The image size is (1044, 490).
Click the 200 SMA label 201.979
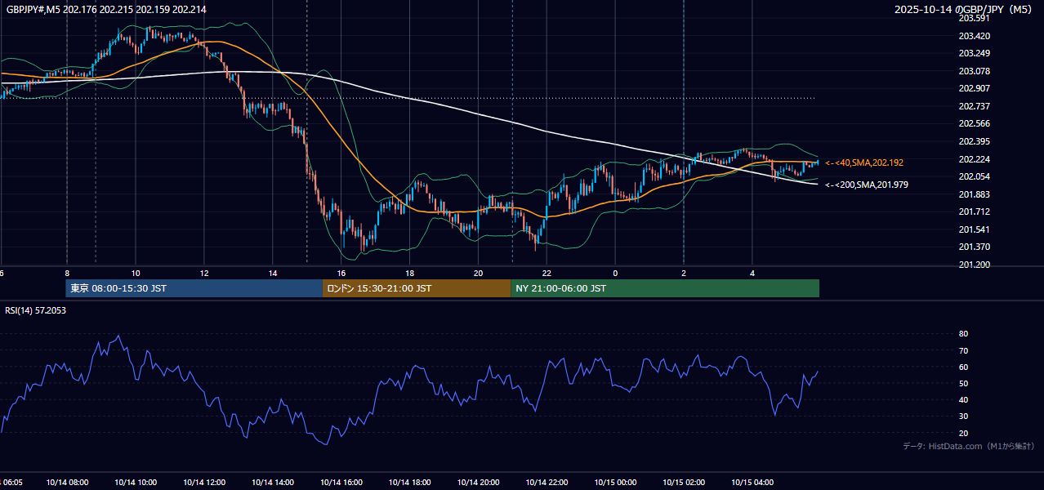[867, 185]
